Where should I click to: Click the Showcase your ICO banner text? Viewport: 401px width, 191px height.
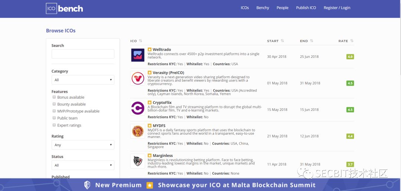(x=237, y=185)
